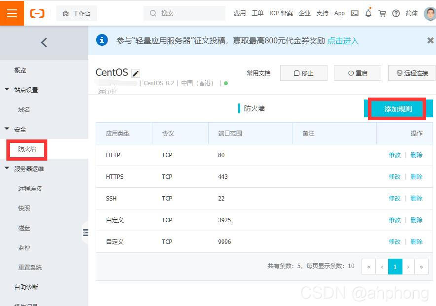Open 重置系统 in sidebar
The height and width of the screenshot is (306, 436).
tap(30, 268)
